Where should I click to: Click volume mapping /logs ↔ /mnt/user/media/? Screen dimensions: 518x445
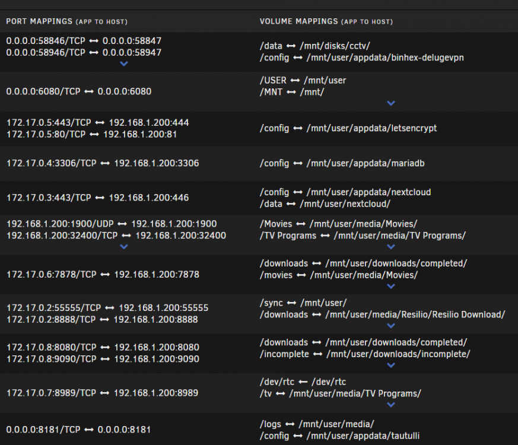317,424
